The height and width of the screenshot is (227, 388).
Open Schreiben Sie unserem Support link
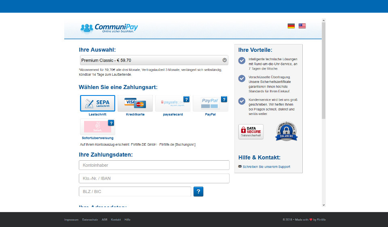click(266, 167)
